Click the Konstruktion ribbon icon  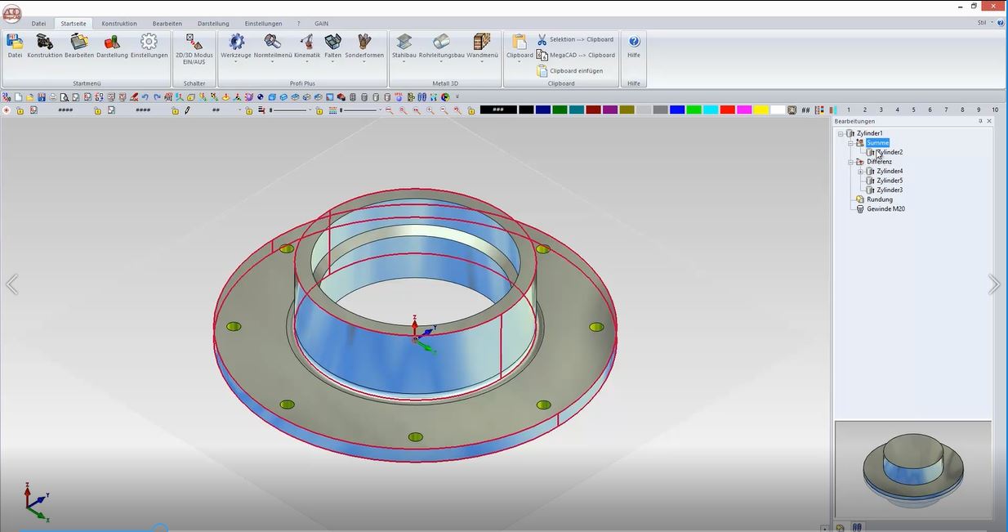point(45,46)
